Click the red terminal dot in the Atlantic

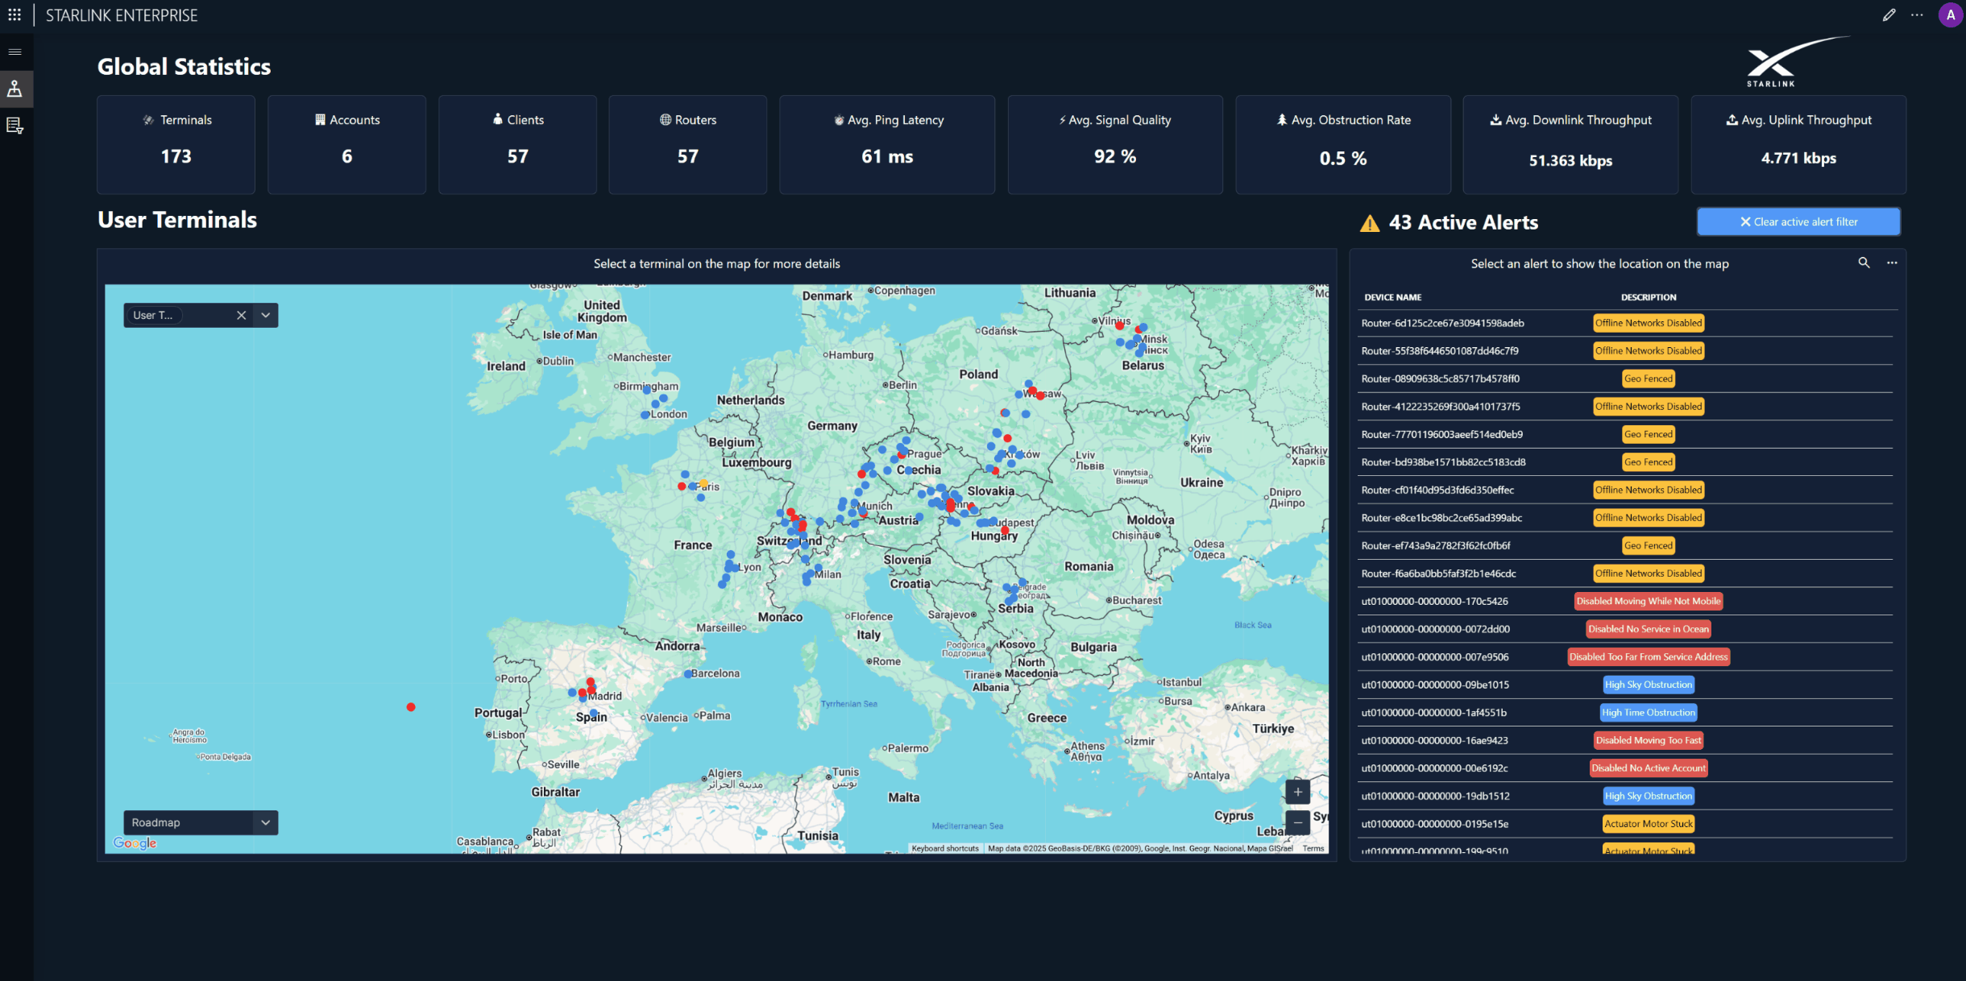411,707
